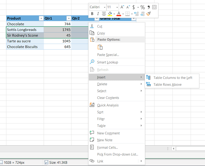Viewport: 205px width, 166px height.
Task: Click the Format Painter brush icon
Action: point(149,14)
